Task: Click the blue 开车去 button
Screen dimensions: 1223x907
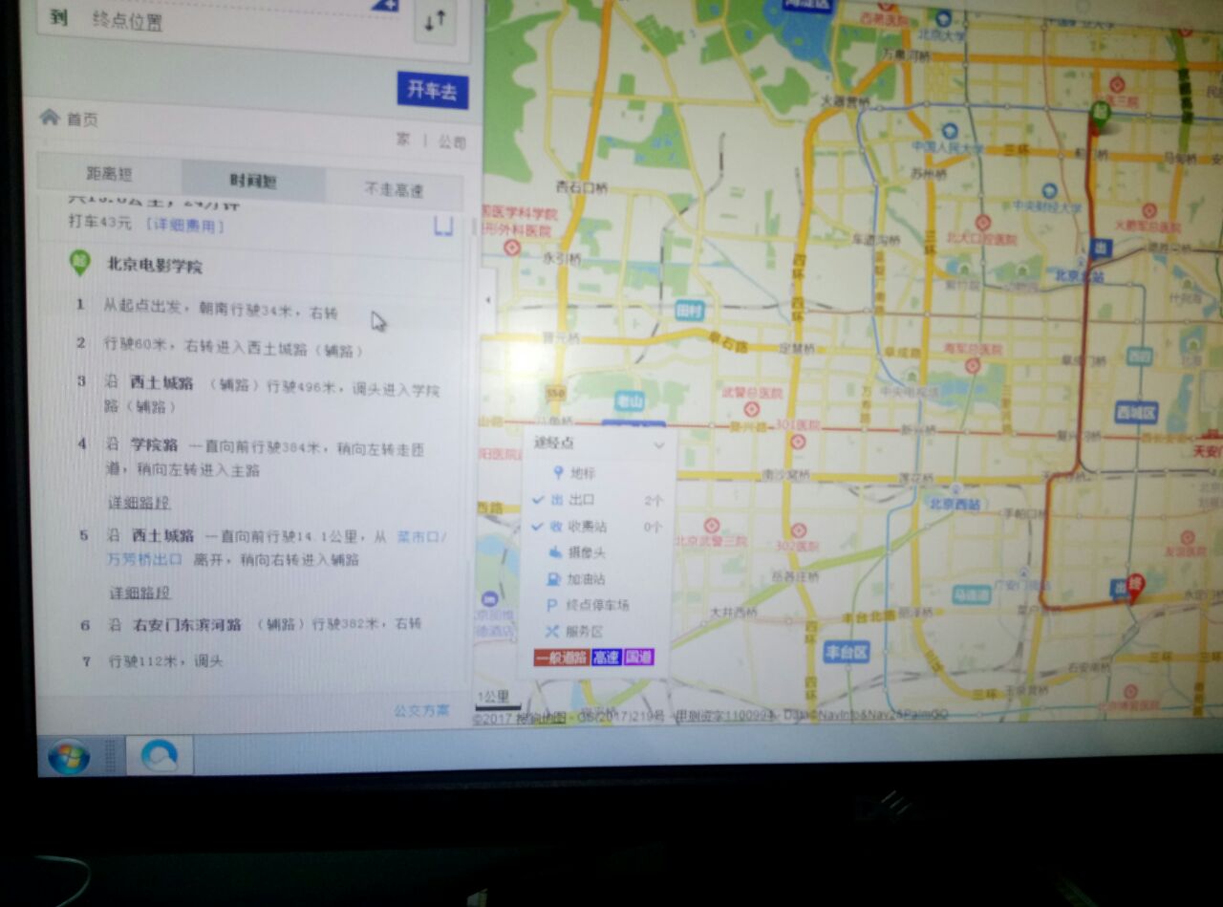Action: pos(432,90)
